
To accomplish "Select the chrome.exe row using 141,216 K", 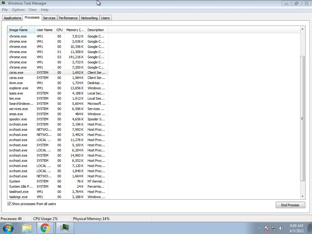I will tap(58, 57).
